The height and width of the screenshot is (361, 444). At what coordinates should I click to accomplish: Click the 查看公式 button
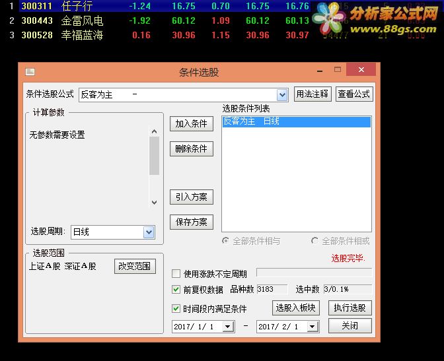tap(354, 94)
